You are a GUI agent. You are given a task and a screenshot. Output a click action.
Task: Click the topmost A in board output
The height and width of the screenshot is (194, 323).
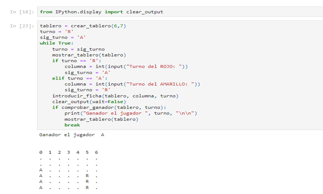point(41,170)
